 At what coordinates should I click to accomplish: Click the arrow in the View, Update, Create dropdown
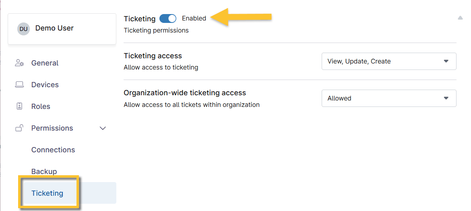point(446,61)
